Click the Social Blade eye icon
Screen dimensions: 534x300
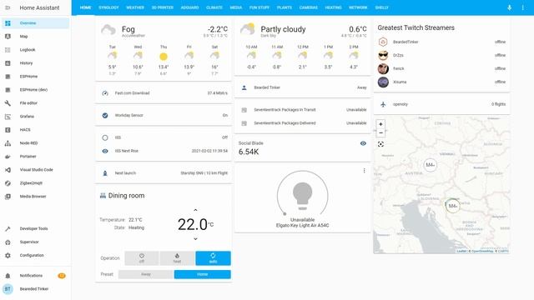[363, 143]
